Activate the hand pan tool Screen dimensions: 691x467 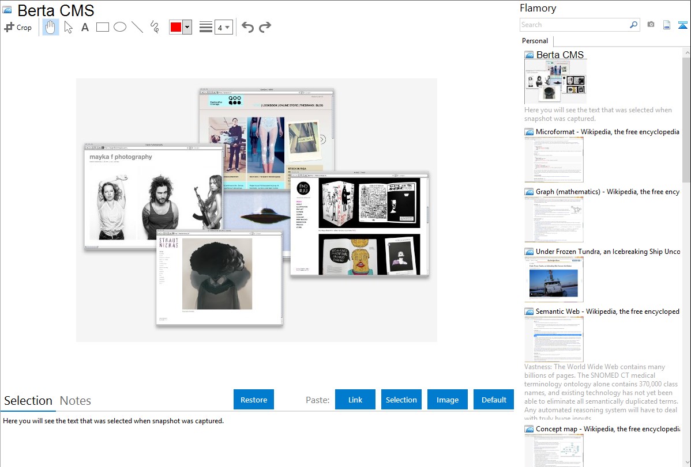[x=51, y=27]
